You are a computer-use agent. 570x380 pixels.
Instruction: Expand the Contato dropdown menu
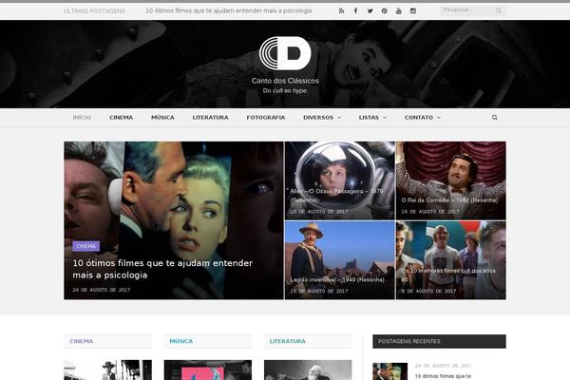(x=423, y=118)
